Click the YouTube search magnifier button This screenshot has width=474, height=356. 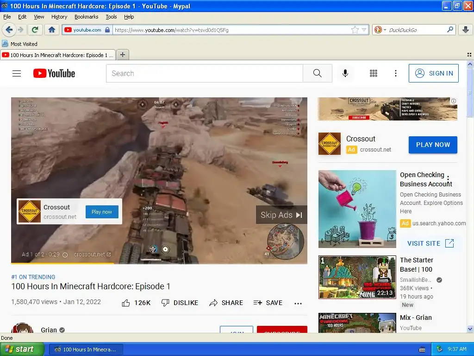click(318, 73)
